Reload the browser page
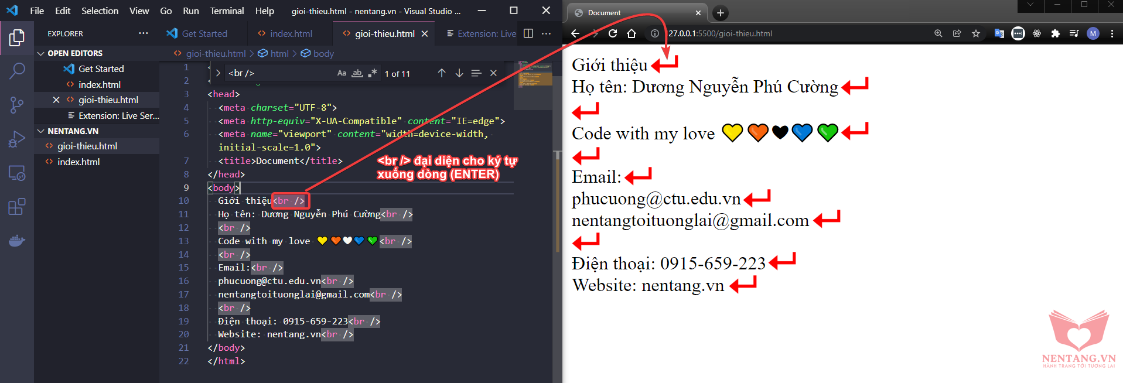The height and width of the screenshot is (383, 1123). click(x=613, y=33)
